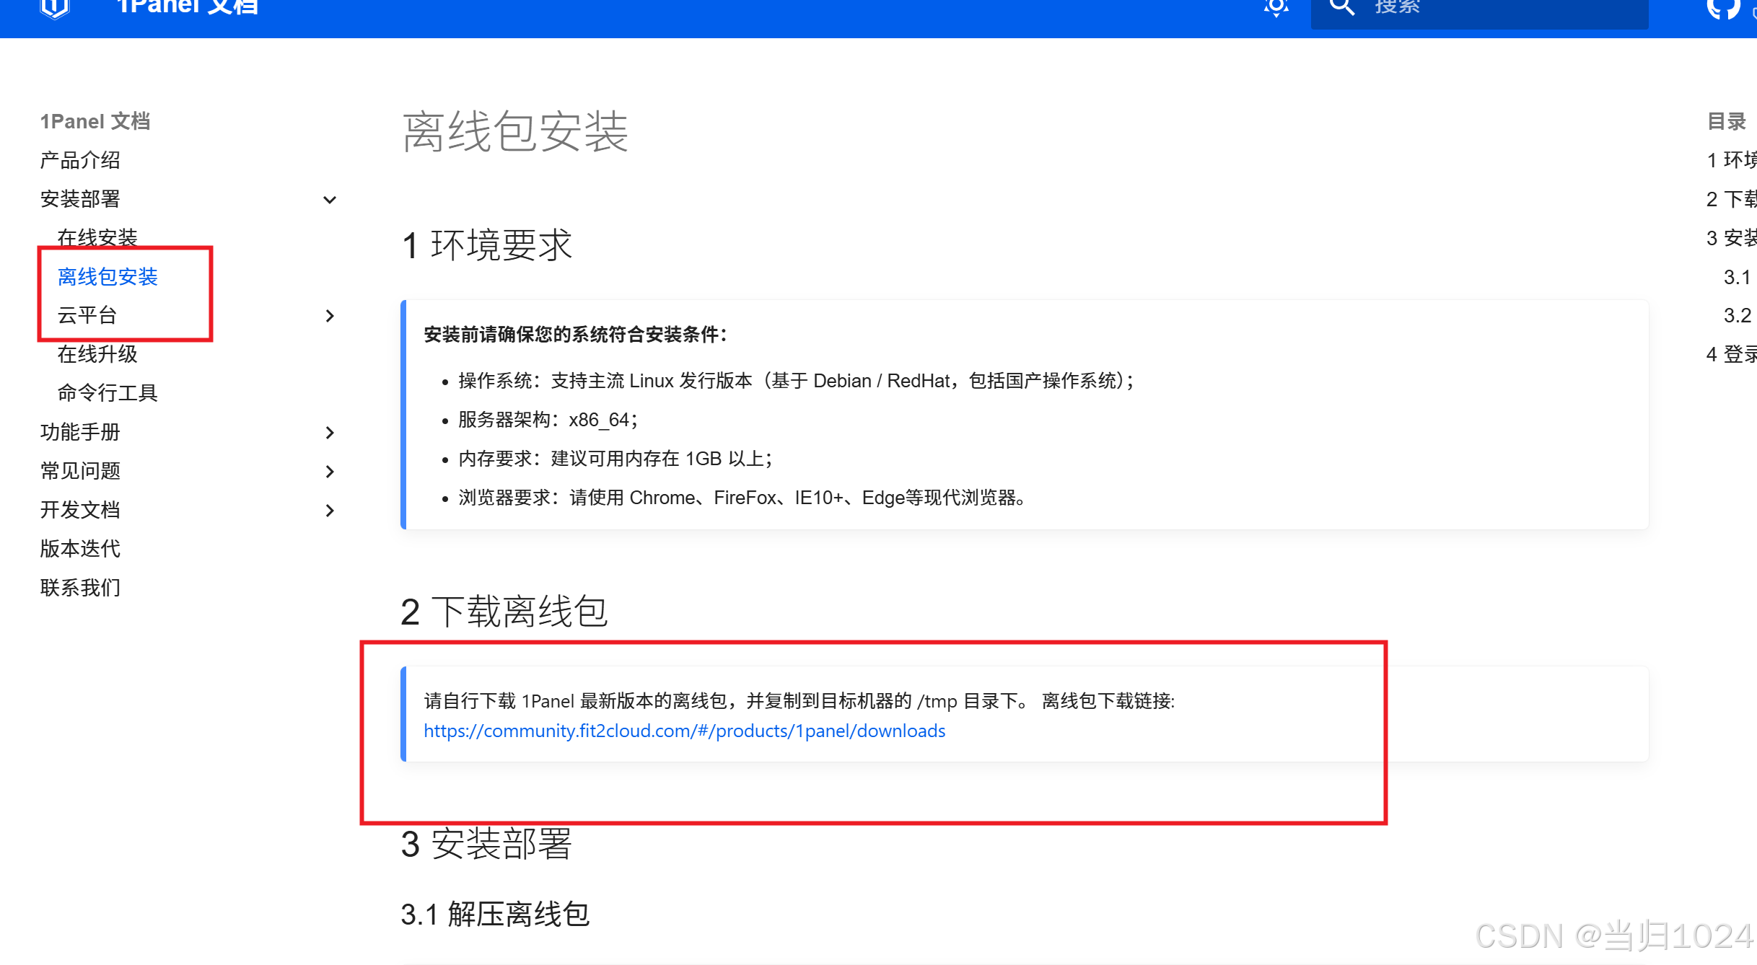1757x965 pixels.
Task: Select 开发文档 sidebar section
Action: point(80,510)
